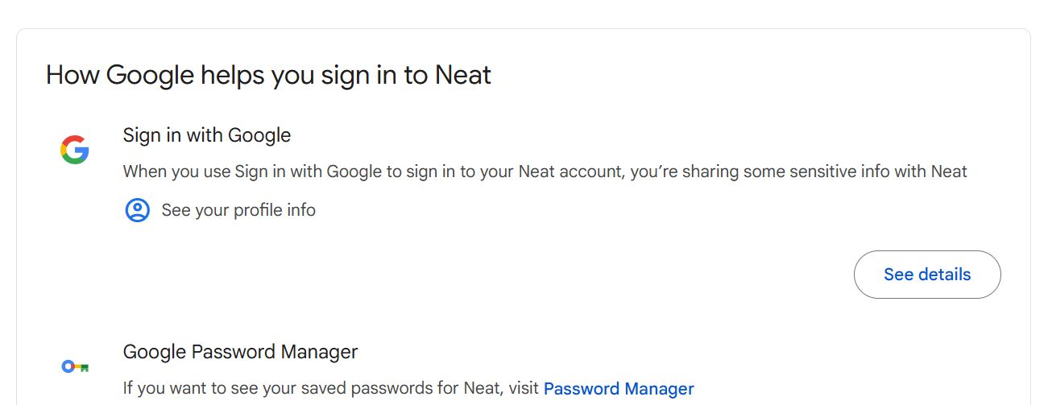Click the blank card area left of See details
Screen dimensions: 1048x405
(483, 275)
